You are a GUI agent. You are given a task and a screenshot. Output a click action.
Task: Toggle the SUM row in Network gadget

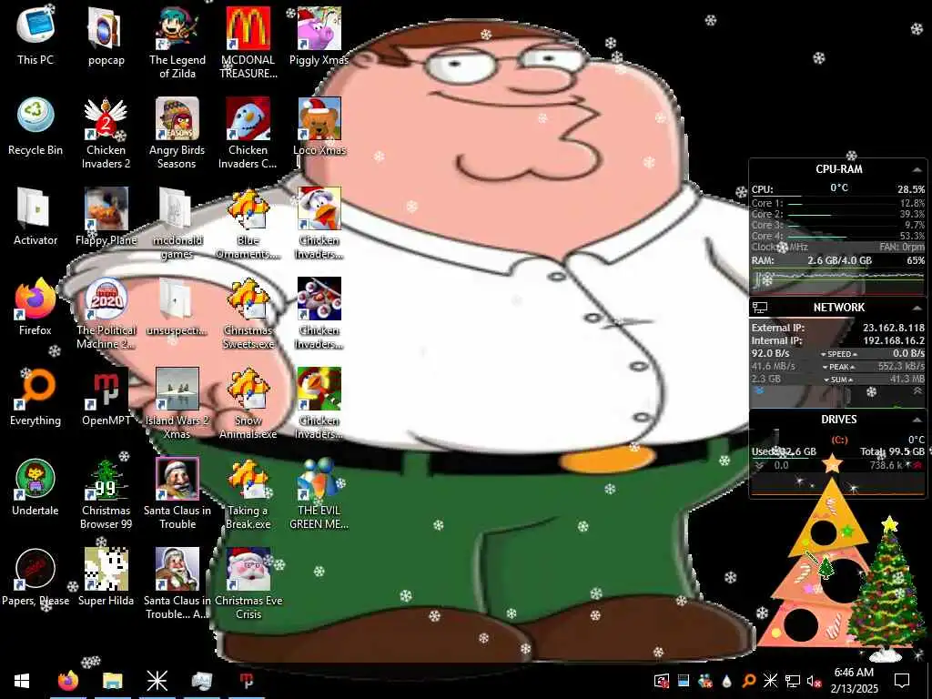point(838,380)
